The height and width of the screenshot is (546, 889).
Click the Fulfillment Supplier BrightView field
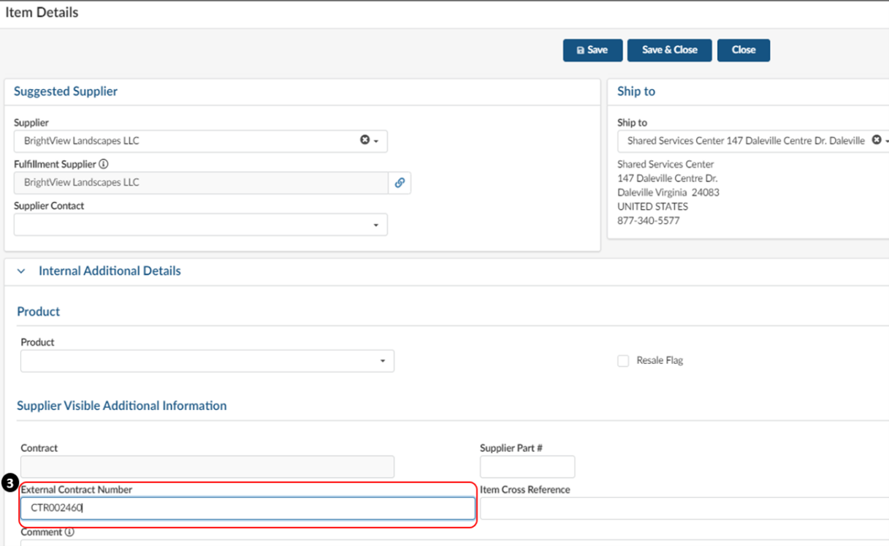(201, 183)
